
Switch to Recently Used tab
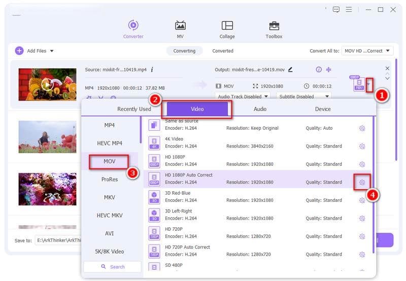pyautogui.click(x=134, y=109)
